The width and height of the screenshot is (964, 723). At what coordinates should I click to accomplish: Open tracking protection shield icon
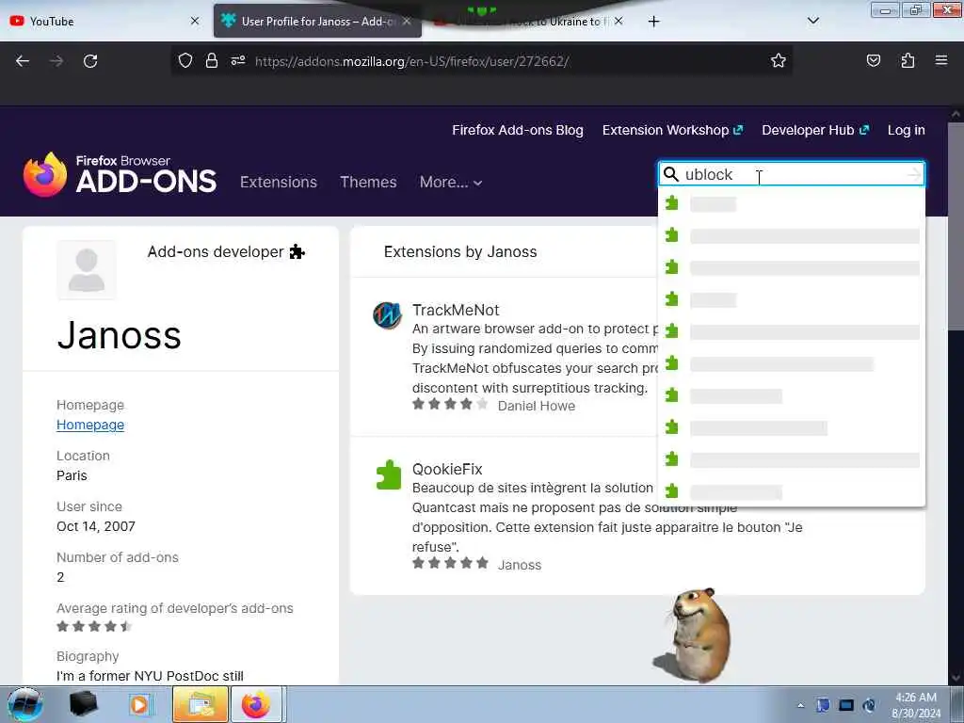tap(185, 60)
